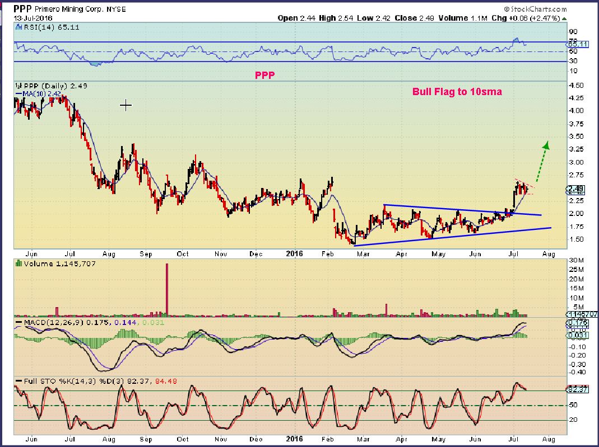Screen dimensions: 599x447
Task: Click the green Volume bars legend icon
Action: tap(18, 264)
